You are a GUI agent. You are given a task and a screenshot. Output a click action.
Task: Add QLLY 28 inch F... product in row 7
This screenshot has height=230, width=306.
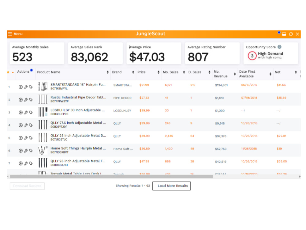click(21, 163)
